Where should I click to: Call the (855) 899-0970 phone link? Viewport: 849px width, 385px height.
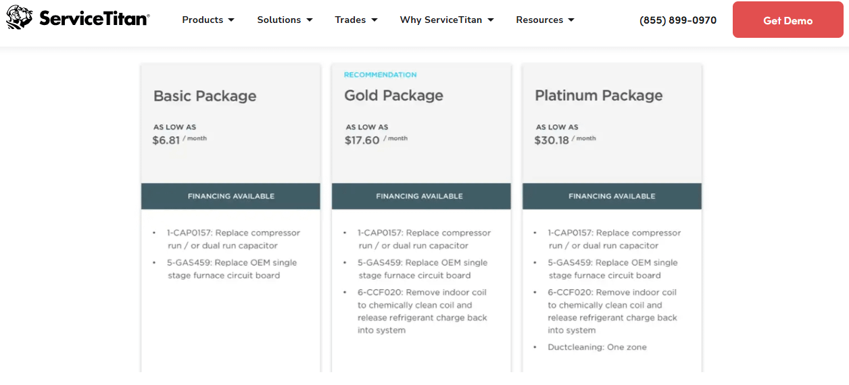678,20
